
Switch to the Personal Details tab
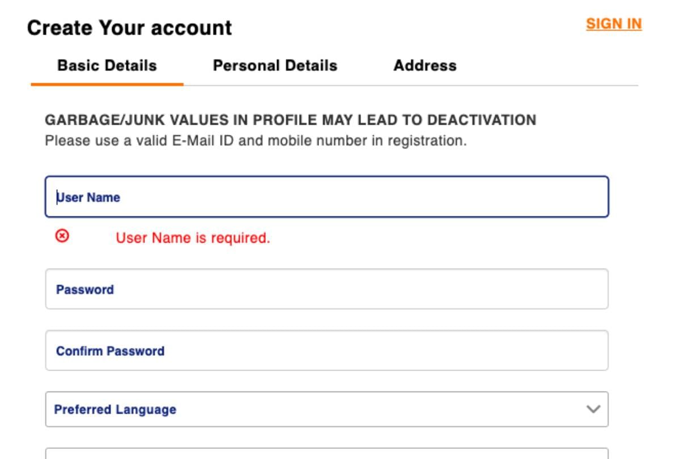(x=275, y=66)
